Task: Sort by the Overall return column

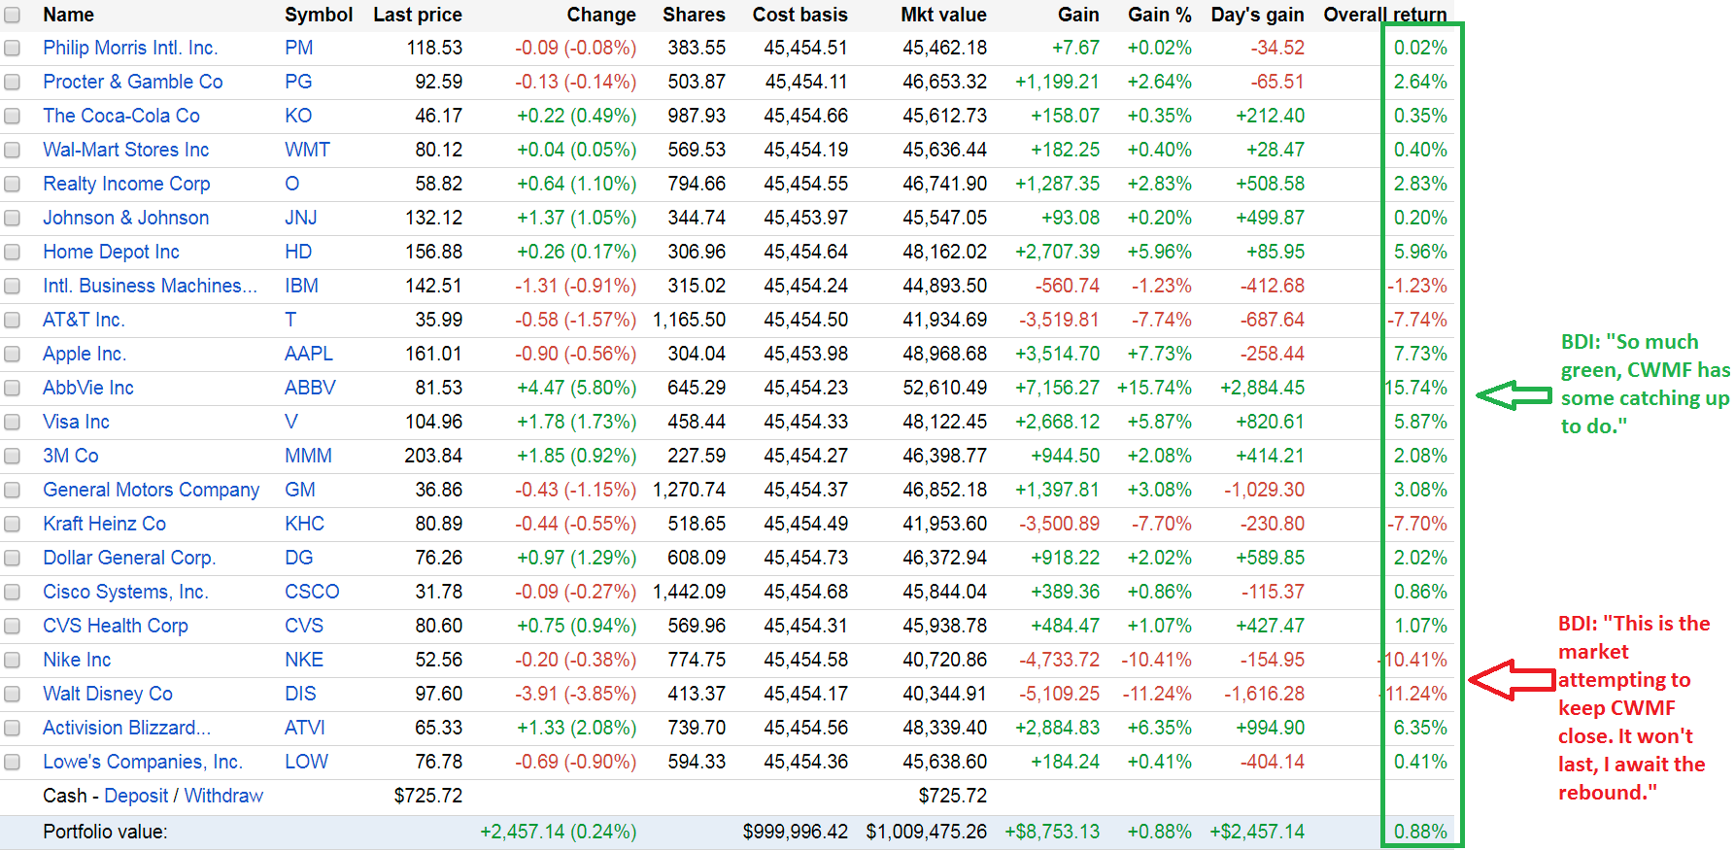Action: pos(1385,15)
